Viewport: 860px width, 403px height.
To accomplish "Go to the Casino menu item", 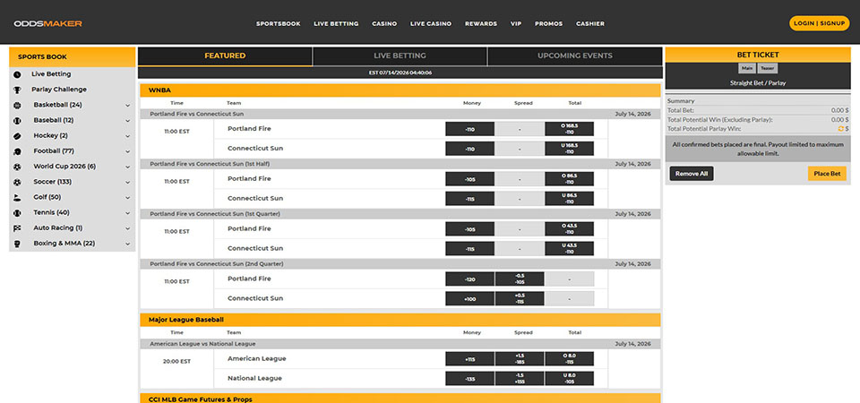I will [x=384, y=23].
